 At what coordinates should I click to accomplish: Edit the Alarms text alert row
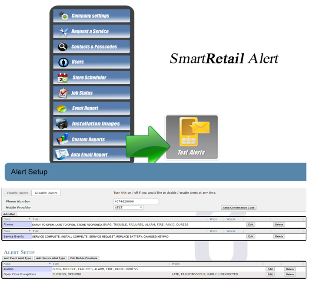click(x=251, y=225)
